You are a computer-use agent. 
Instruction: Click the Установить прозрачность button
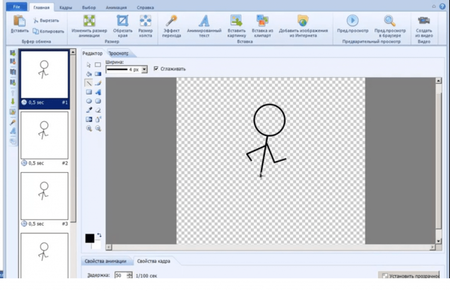tap(410, 275)
